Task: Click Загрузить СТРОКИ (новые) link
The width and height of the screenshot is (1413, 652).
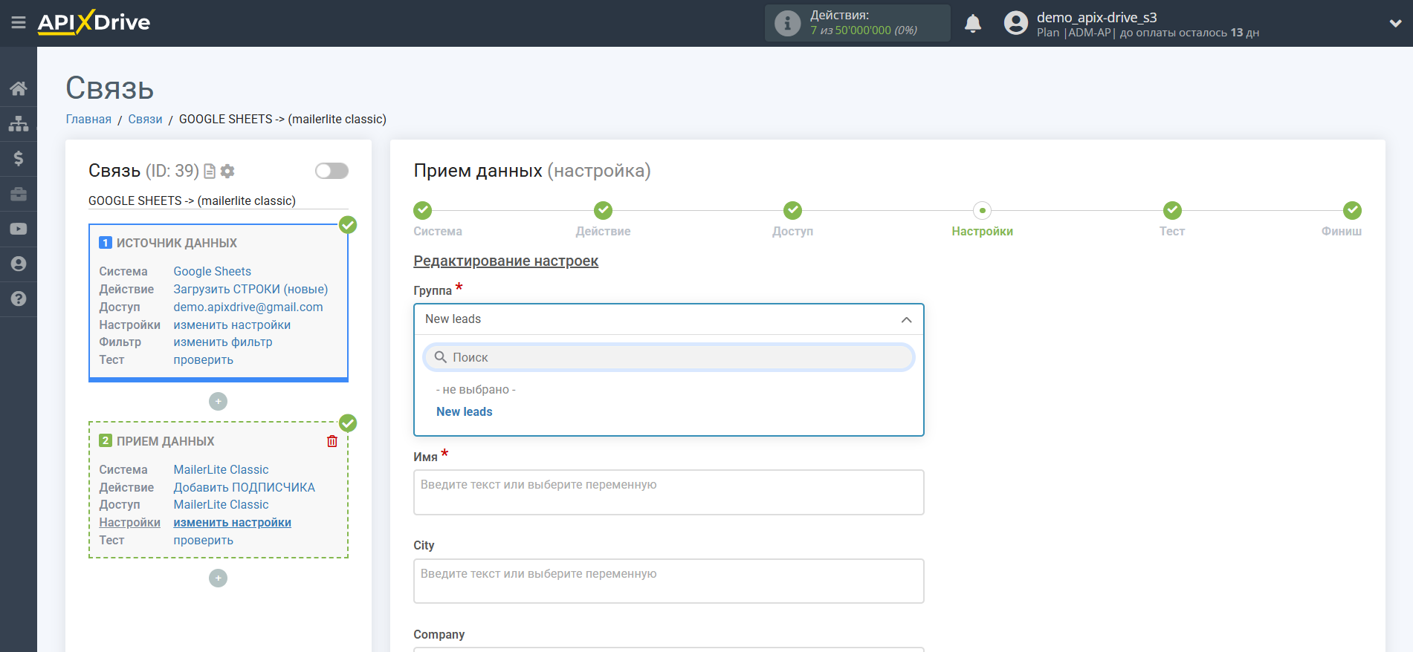Action: pyautogui.click(x=250, y=290)
